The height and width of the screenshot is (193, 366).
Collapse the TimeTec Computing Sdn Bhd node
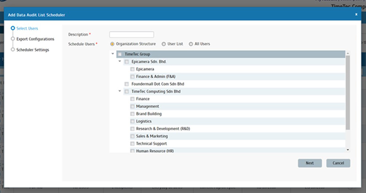tap(120, 91)
